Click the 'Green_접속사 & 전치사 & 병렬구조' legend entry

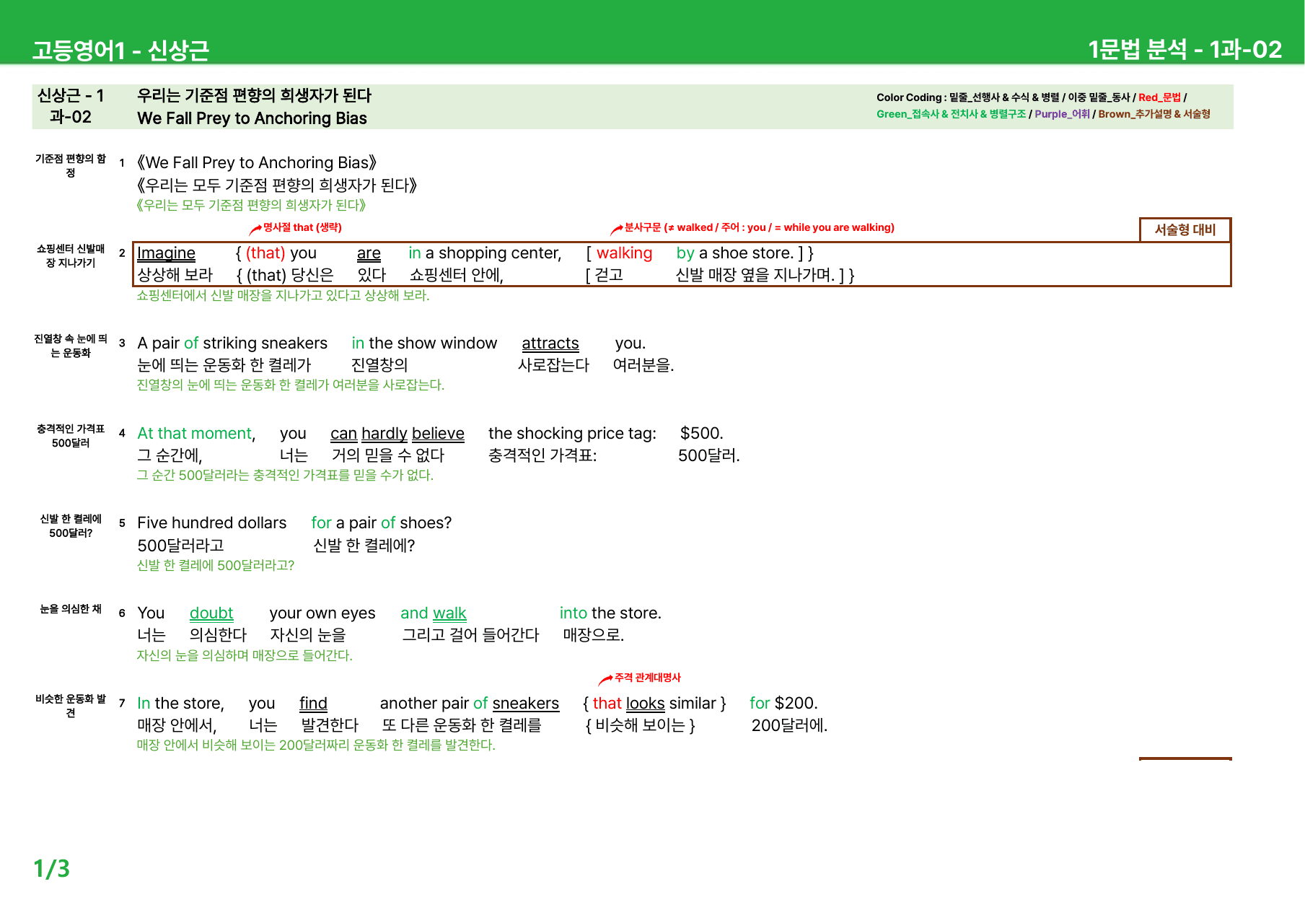coord(951,114)
